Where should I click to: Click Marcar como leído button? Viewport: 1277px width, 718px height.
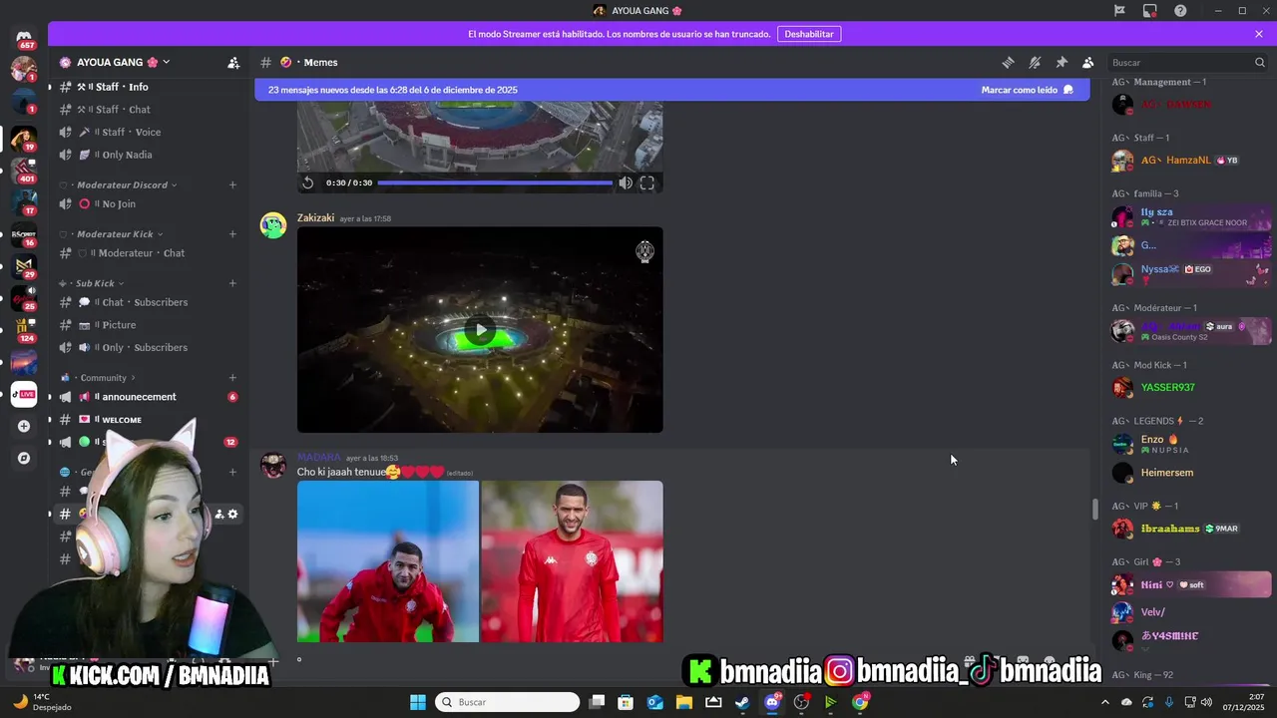1027,90
